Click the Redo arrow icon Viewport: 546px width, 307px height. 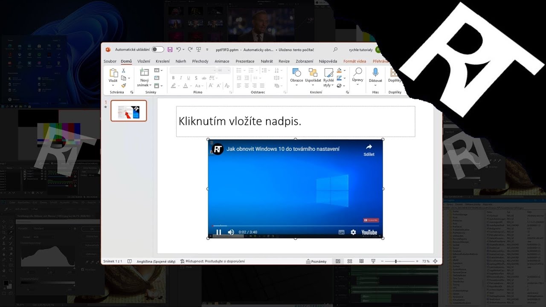190,49
